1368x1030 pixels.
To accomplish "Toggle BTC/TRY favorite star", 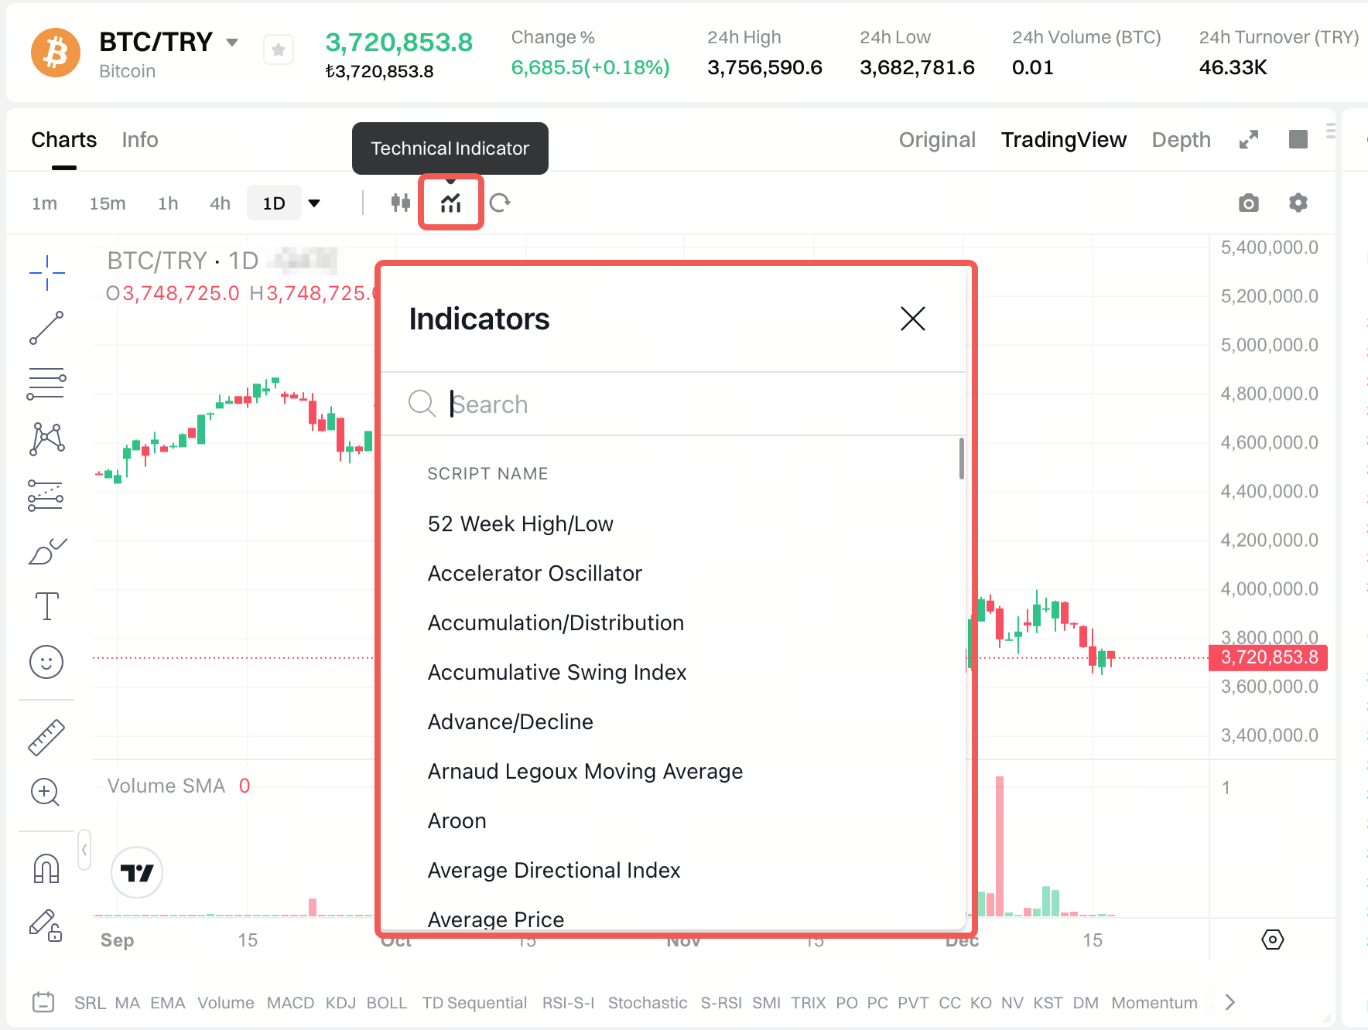I will [x=279, y=51].
